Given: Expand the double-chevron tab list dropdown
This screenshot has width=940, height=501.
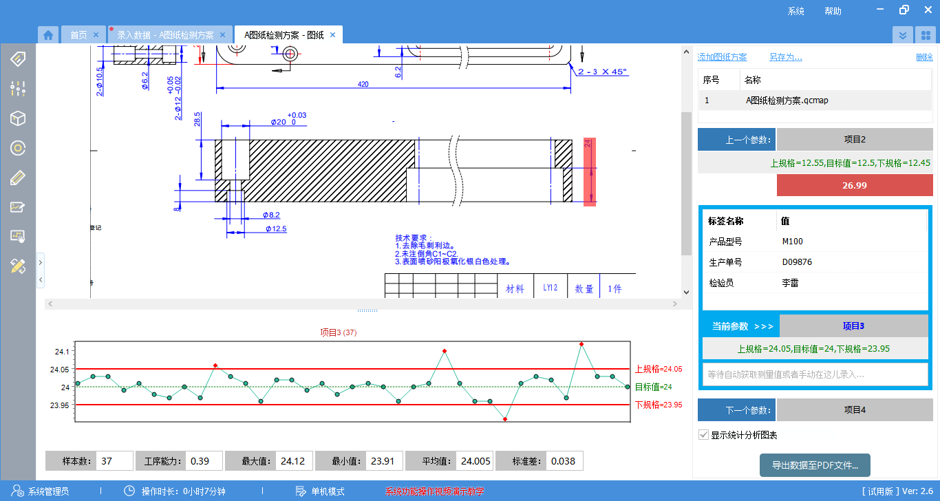Looking at the screenshot, I should 903,35.
